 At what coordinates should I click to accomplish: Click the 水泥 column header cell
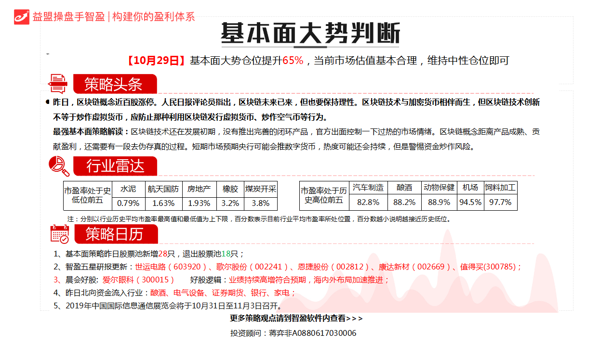pos(128,189)
